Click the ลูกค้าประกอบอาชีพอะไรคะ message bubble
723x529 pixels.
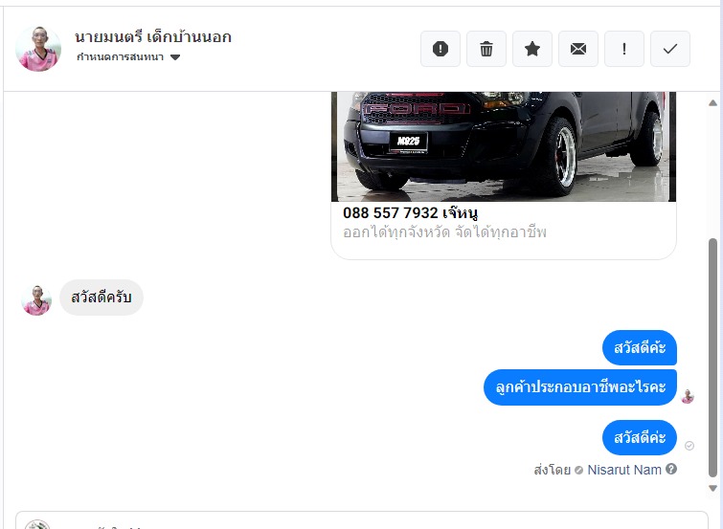[x=580, y=387]
